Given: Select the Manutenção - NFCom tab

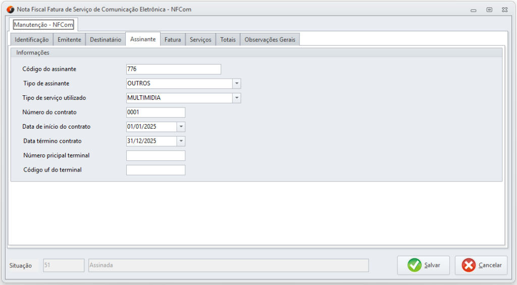Looking at the screenshot, I should [43, 24].
